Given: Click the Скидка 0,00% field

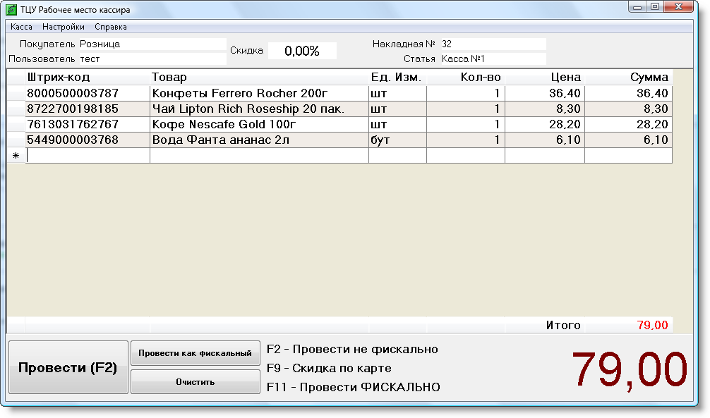Looking at the screenshot, I should [x=302, y=51].
